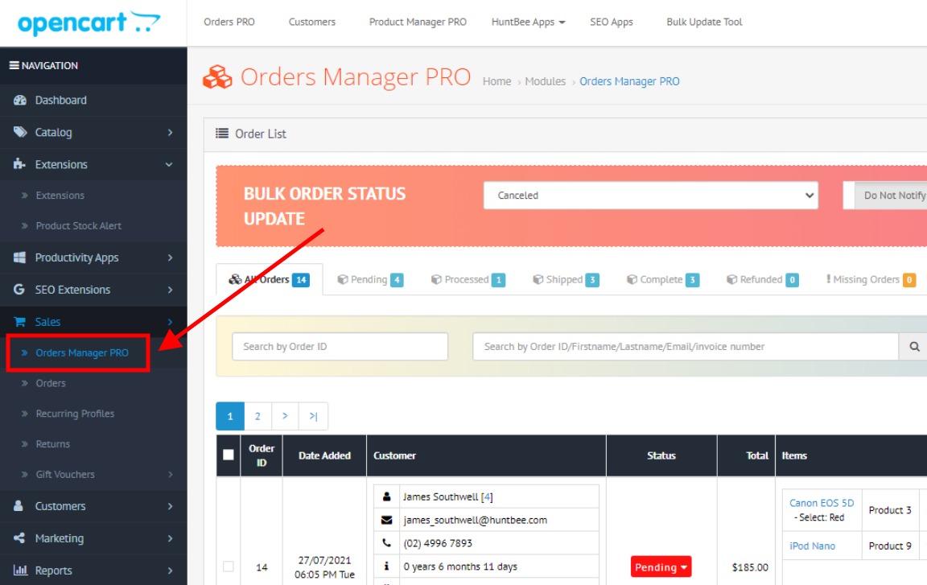The image size is (927, 585).
Task: Go to next page arrow in pagination
Action: 285,416
